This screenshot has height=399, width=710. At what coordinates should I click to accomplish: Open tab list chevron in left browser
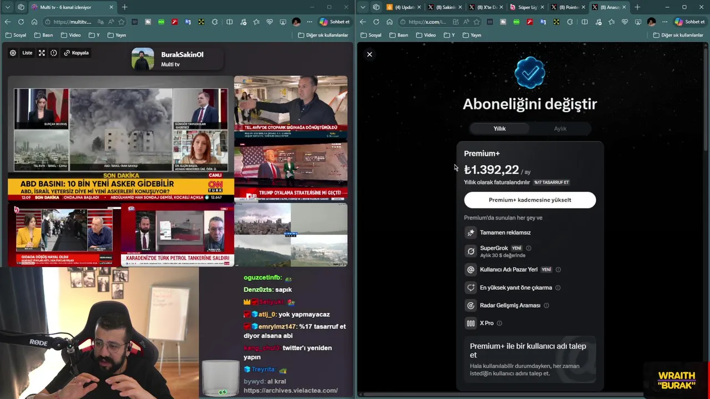point(7,7)
